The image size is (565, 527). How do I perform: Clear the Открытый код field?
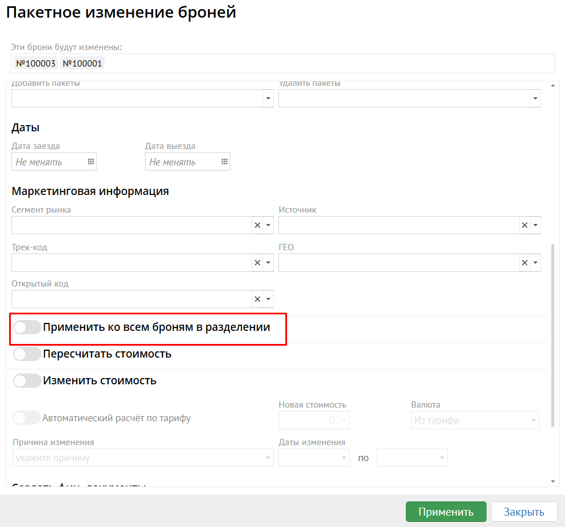(257, 300)
